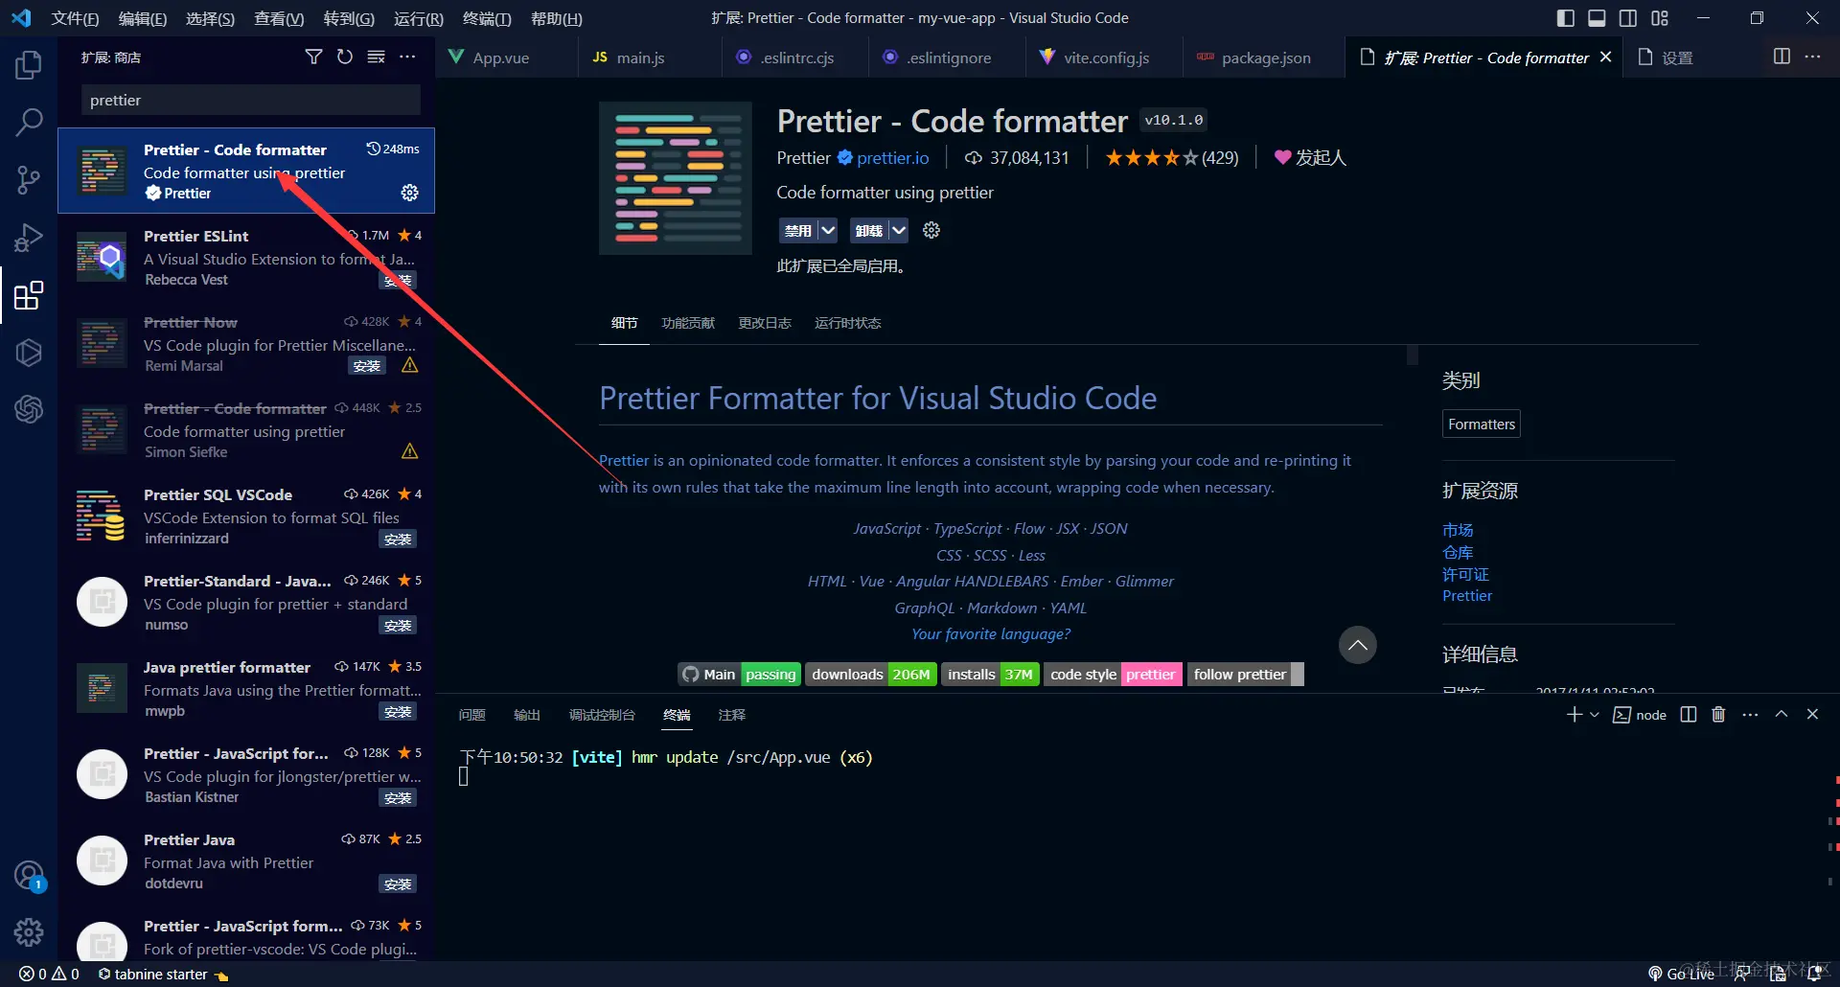Toggle secondary side bar layout icon
This screenshot has height=987, width=1840.
point(1628,18)
